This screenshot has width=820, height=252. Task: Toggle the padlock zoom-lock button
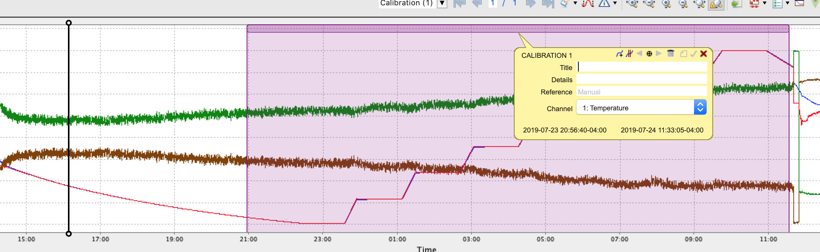tap(716, 4)
